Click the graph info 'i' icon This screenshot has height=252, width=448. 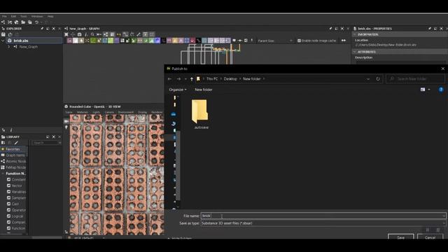tap(86, 34)
